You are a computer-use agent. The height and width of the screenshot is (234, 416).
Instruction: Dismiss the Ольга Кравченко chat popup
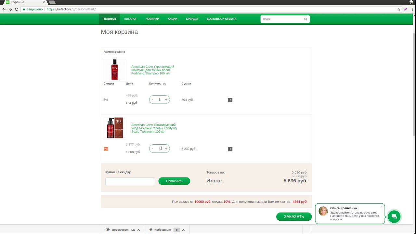click(x=382, y=207)
